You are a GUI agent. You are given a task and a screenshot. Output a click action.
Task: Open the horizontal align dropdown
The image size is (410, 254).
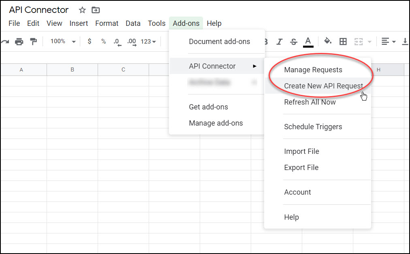[388, 42]
